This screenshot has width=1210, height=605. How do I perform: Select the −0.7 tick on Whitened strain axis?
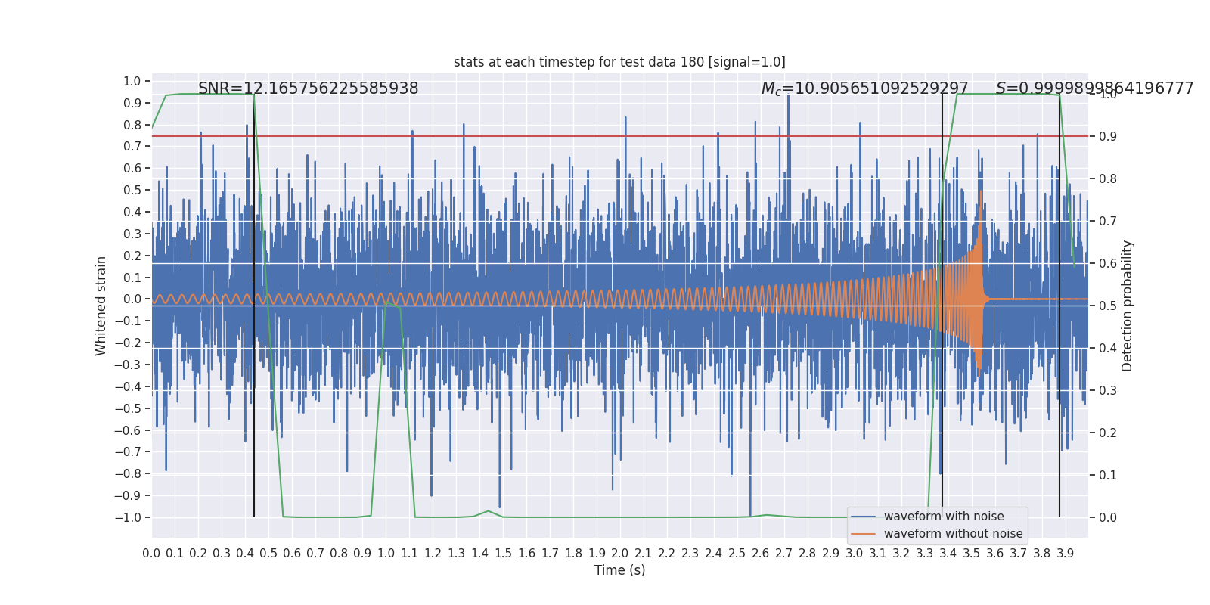pyautogui.click(x=128, y=452)
